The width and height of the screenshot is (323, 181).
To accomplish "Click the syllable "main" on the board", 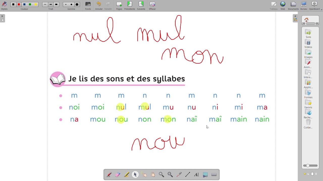I will pos(238,119).
